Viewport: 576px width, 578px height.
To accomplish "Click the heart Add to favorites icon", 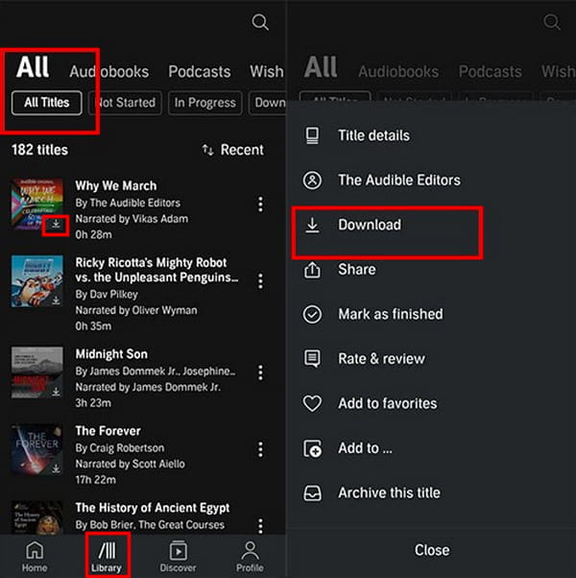I will tap(312, 403).
